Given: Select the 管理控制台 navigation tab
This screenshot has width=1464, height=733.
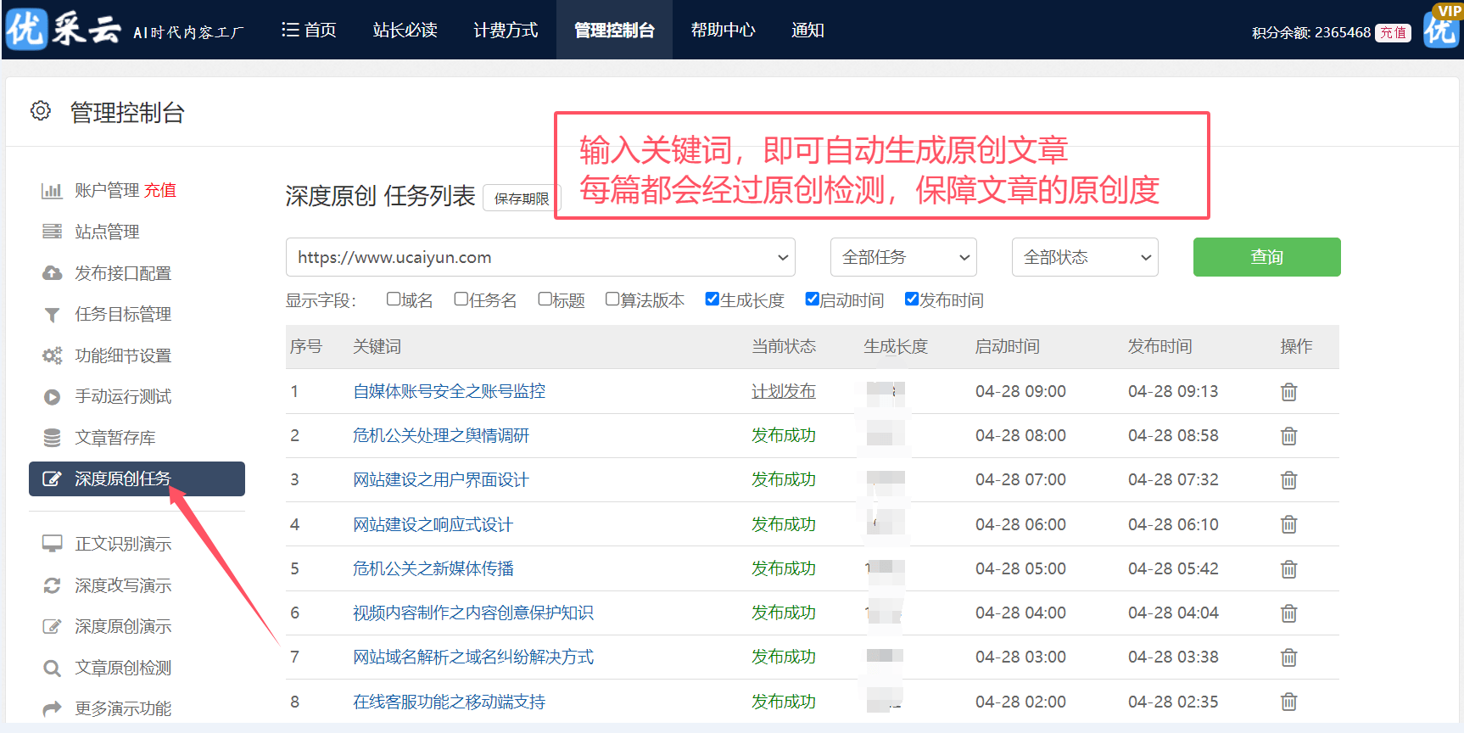Looking at the screenshot, I should click(614, 30).
